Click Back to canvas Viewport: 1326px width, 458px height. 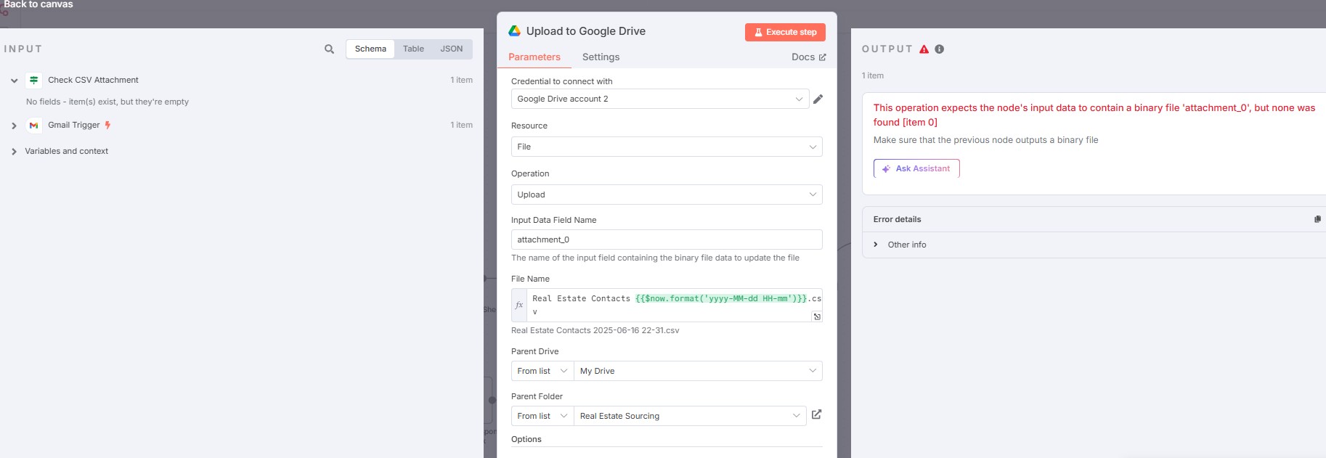click(38, 4)
